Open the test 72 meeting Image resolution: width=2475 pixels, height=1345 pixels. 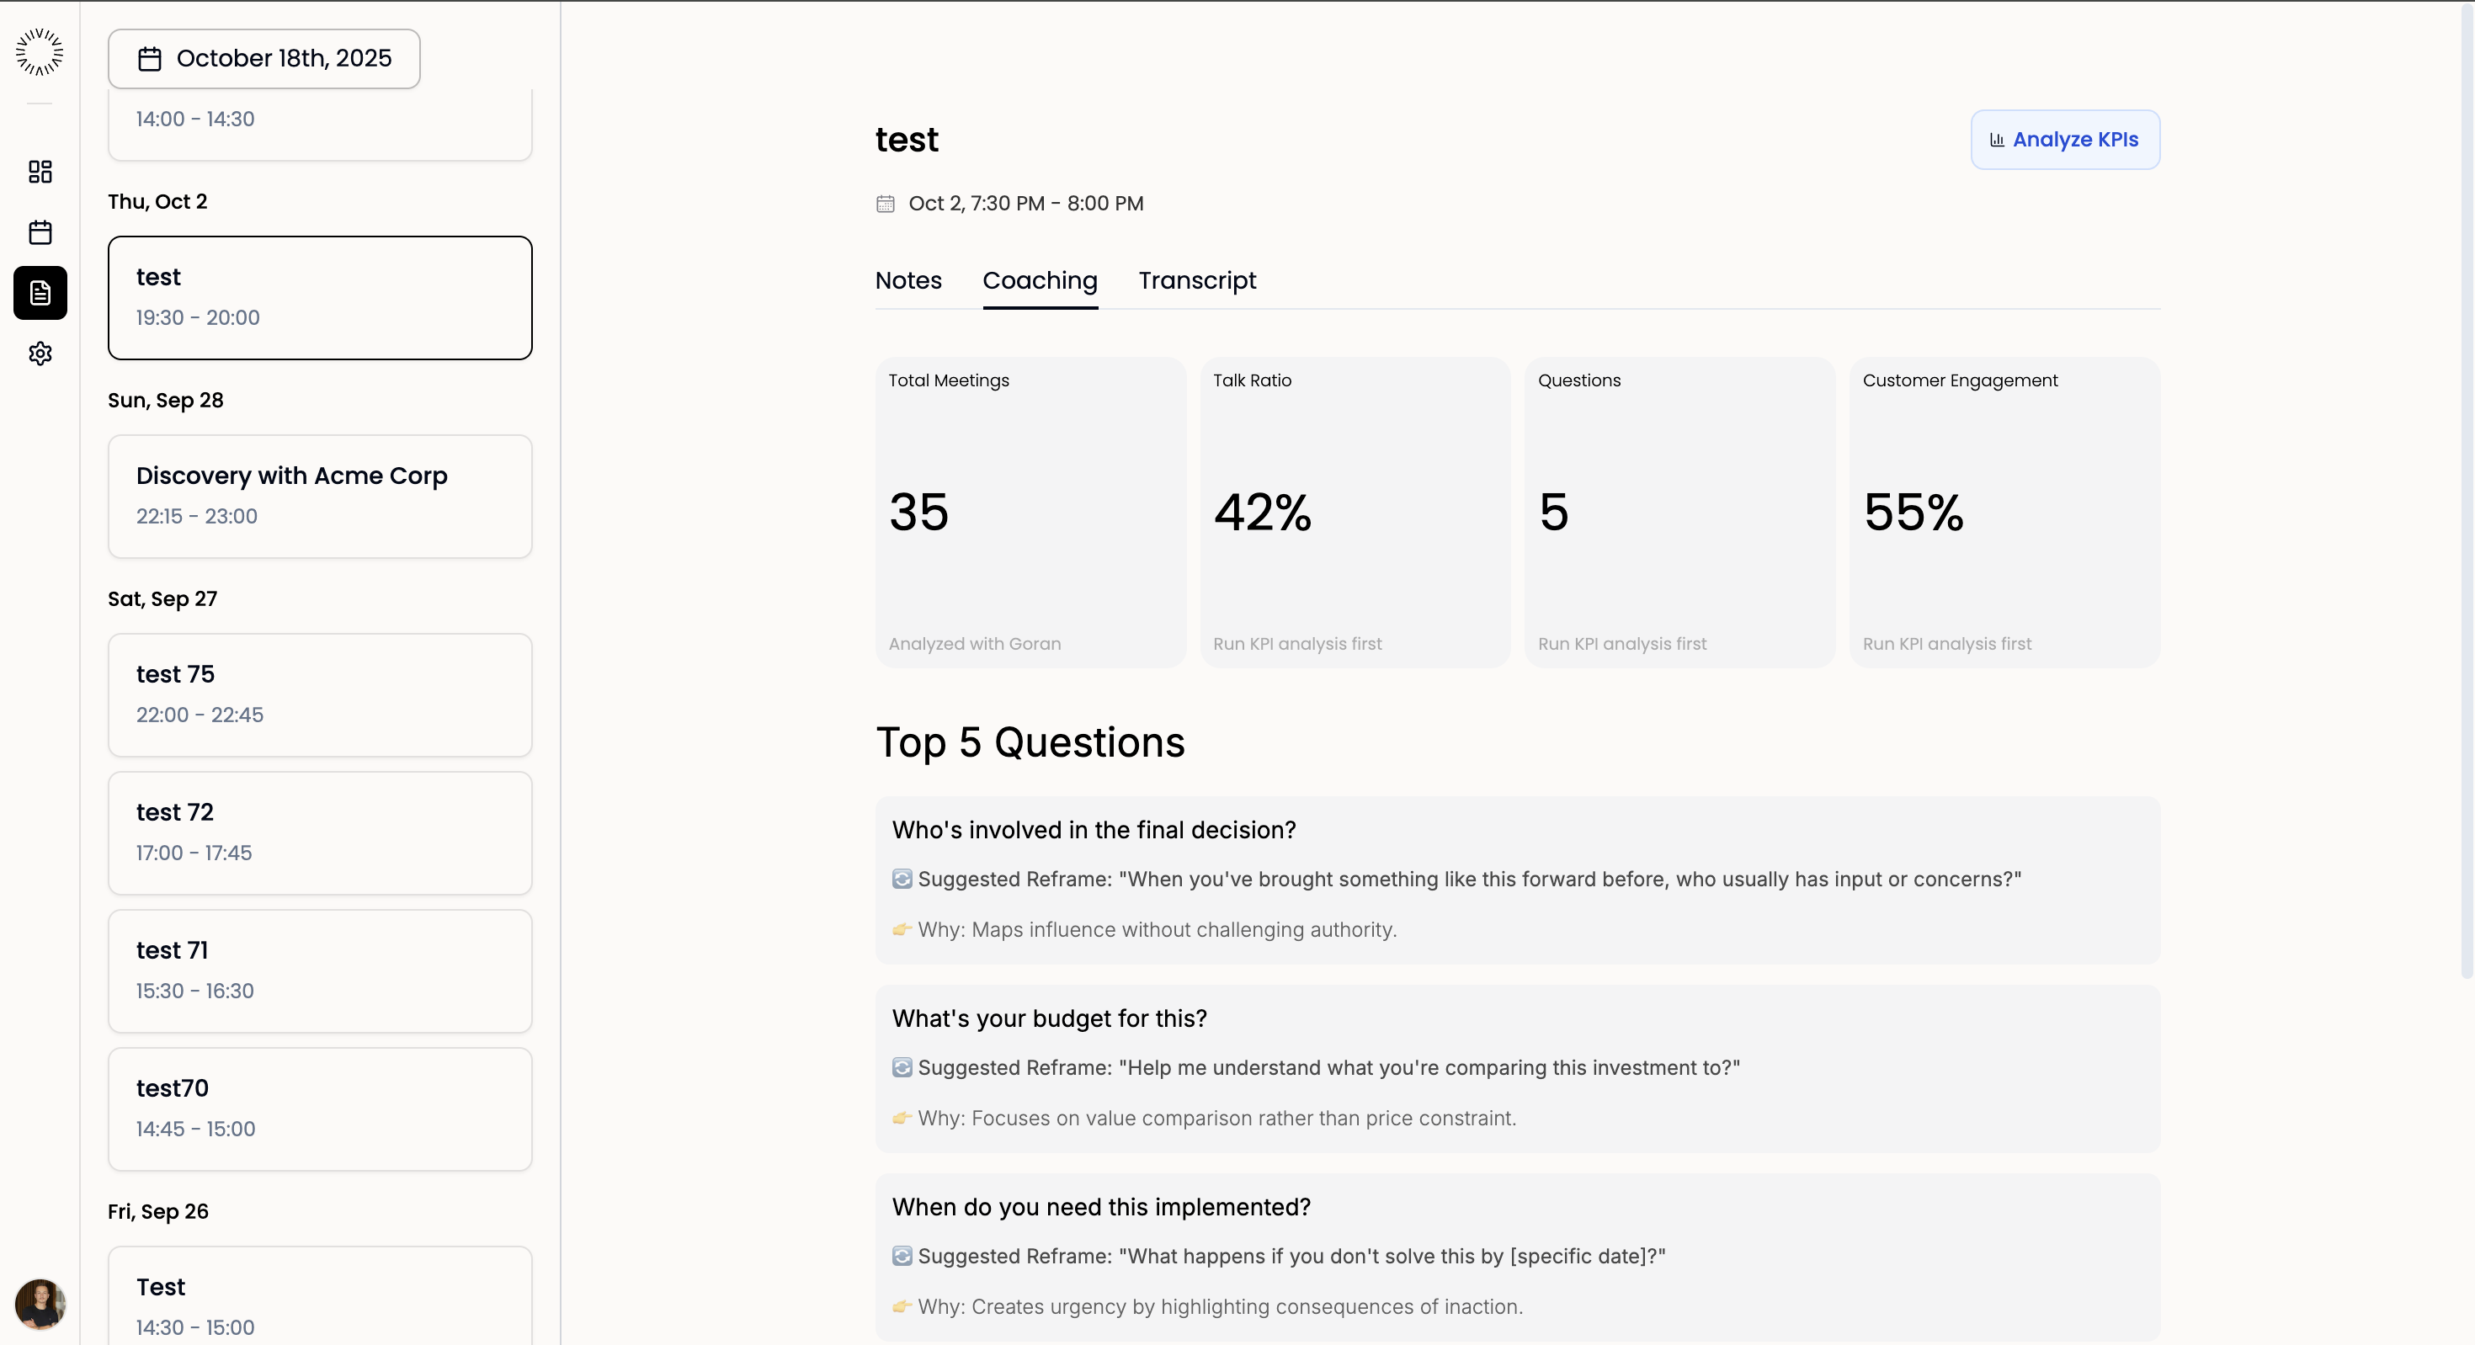point(320,832)
